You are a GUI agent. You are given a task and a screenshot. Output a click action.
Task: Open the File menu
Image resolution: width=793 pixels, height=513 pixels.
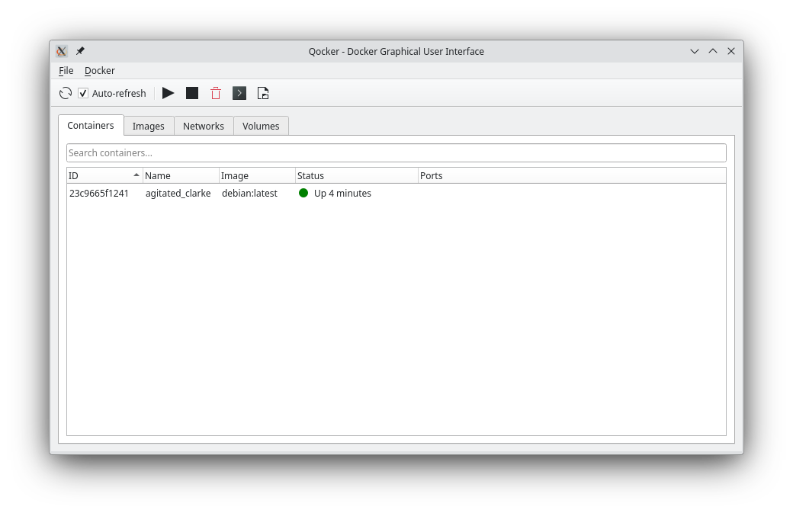66,71
